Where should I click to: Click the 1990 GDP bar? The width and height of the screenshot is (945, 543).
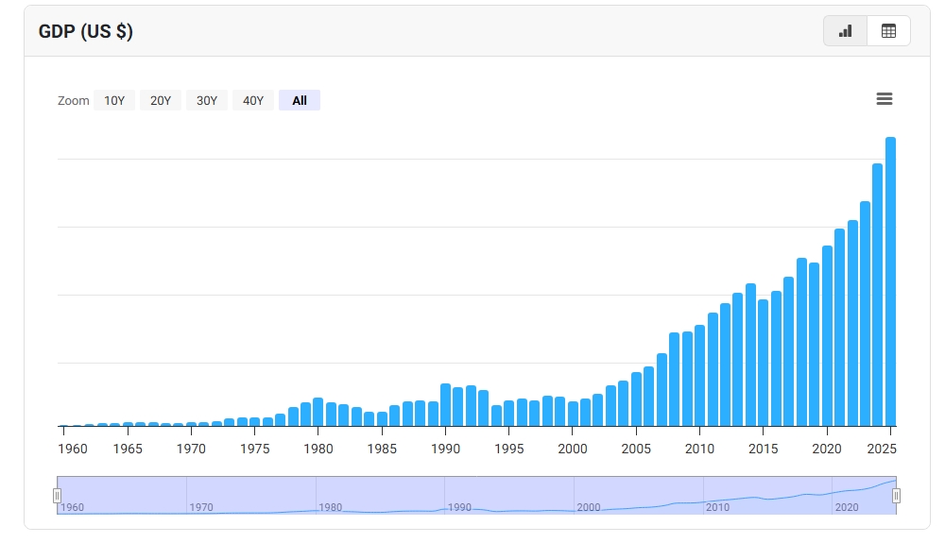tap(445, 405)
